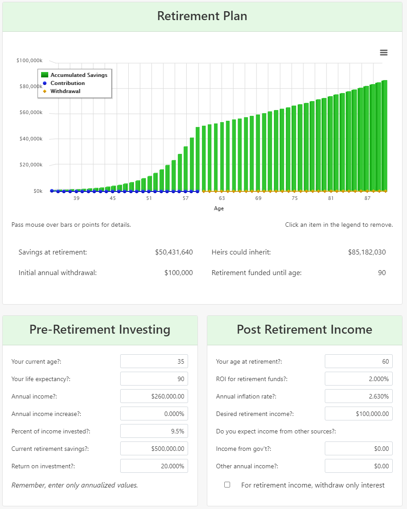Toggle Accumulated Savings series in legend
Screen dimensions: 407x509
(74, 75)
